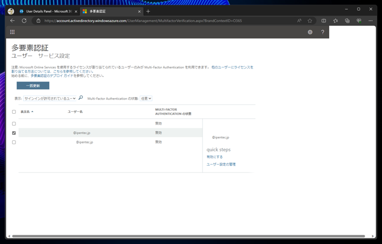Image resolution: width=382 pixels, height=244 pixels.
Task: Check the third user row checkbox
Action: coord(14,142)
